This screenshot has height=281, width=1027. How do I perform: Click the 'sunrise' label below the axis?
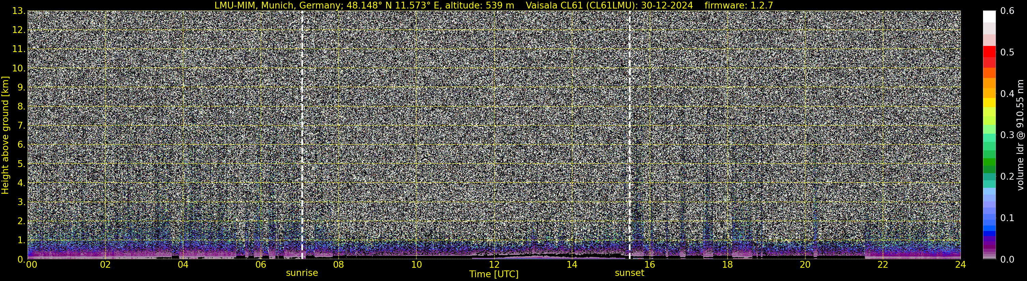(x=302, y=273)
